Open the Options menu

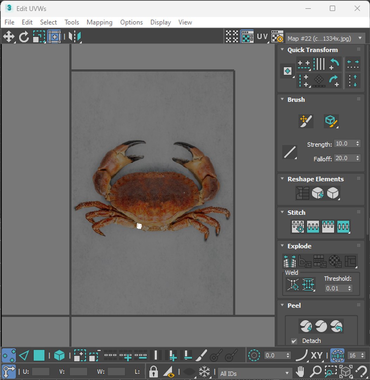click(132, 22)
